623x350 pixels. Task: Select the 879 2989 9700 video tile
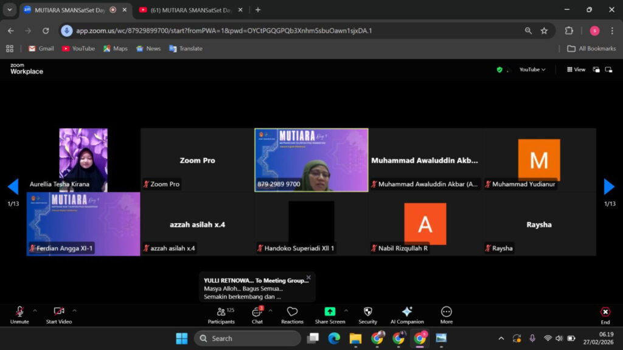(x=311, y=160)
